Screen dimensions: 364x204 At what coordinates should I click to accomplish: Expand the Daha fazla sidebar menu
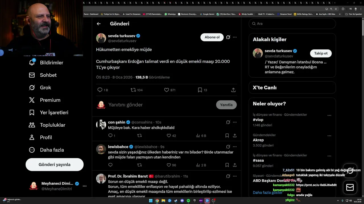(x=46, y=150)
